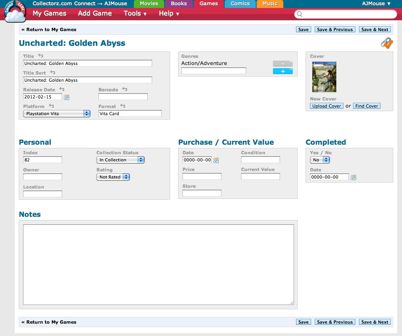Click the Connect Game cloud logo
This screenshot has width=402, height=336.
(x=15, y=11)
